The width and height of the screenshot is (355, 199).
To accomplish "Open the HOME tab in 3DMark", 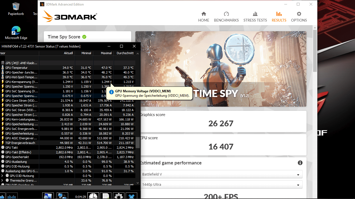I will pos(204,17).
